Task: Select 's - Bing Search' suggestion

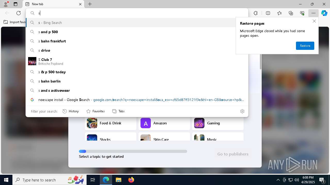Action: [137, 23]
